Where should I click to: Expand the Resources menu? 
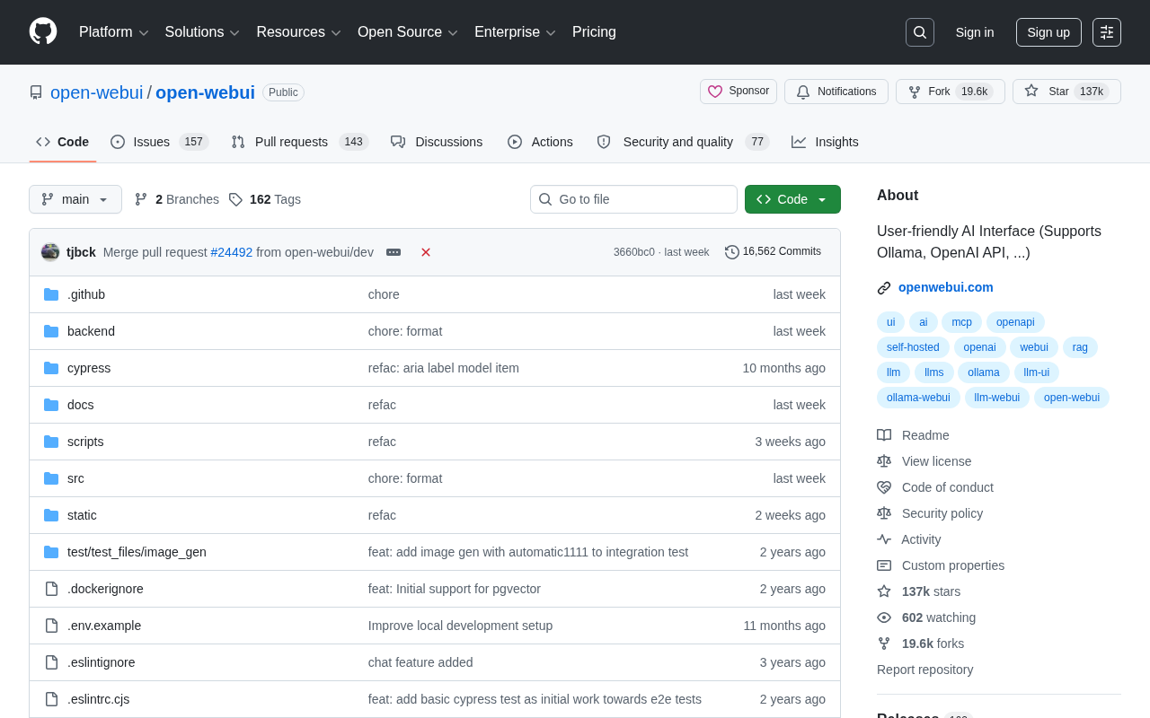pyautogui.click(x=299, y=32)
